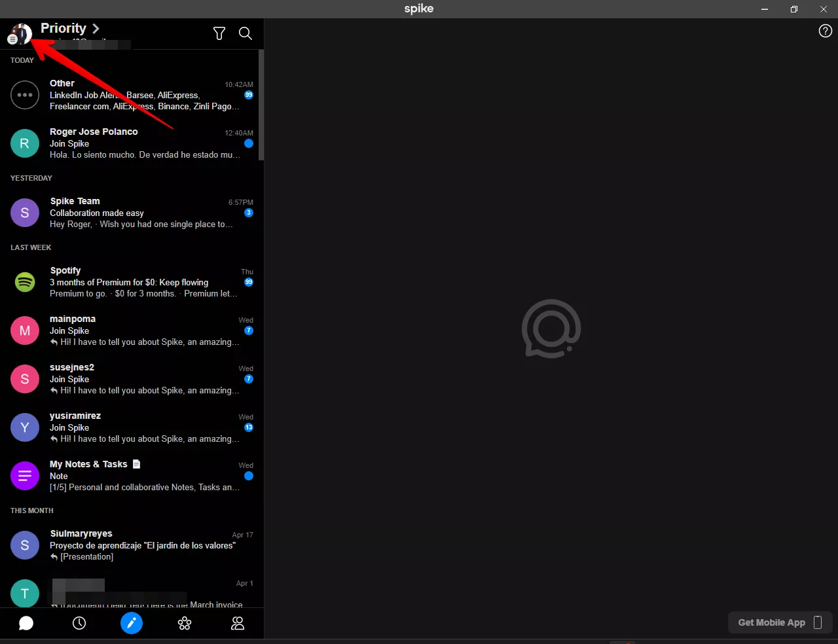The image size is (838, 644).
Task: Click the 'Hola. Lo siento mucho' preview text
Action: click(x=145, y=155)
